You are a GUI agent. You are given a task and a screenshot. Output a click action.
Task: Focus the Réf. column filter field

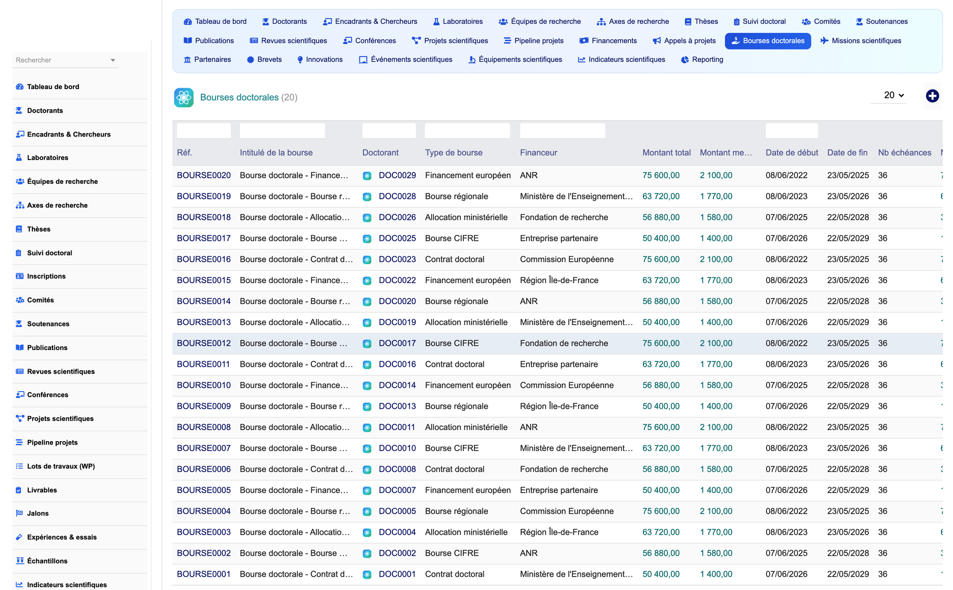coord(204,131)
